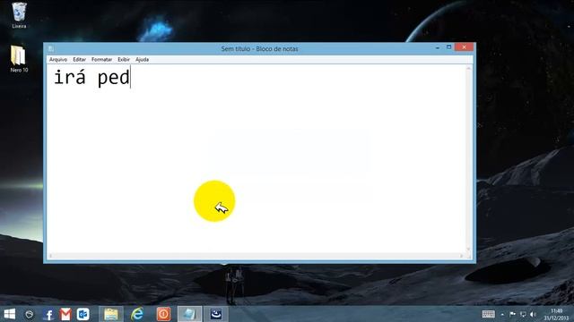
Task: Open the volume speaker icon in tray
Action: [533, 314]
